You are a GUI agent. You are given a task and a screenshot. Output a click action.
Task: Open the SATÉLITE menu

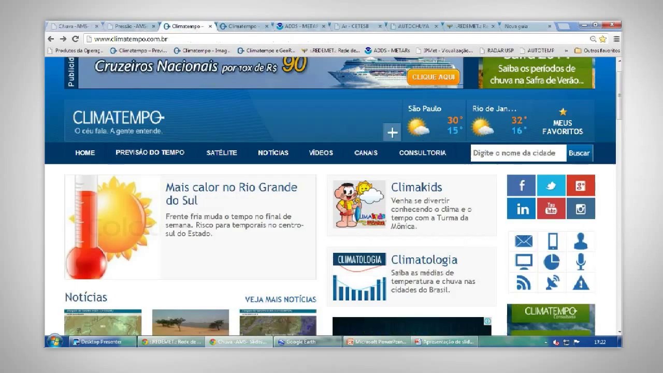(x=222, y=153)
